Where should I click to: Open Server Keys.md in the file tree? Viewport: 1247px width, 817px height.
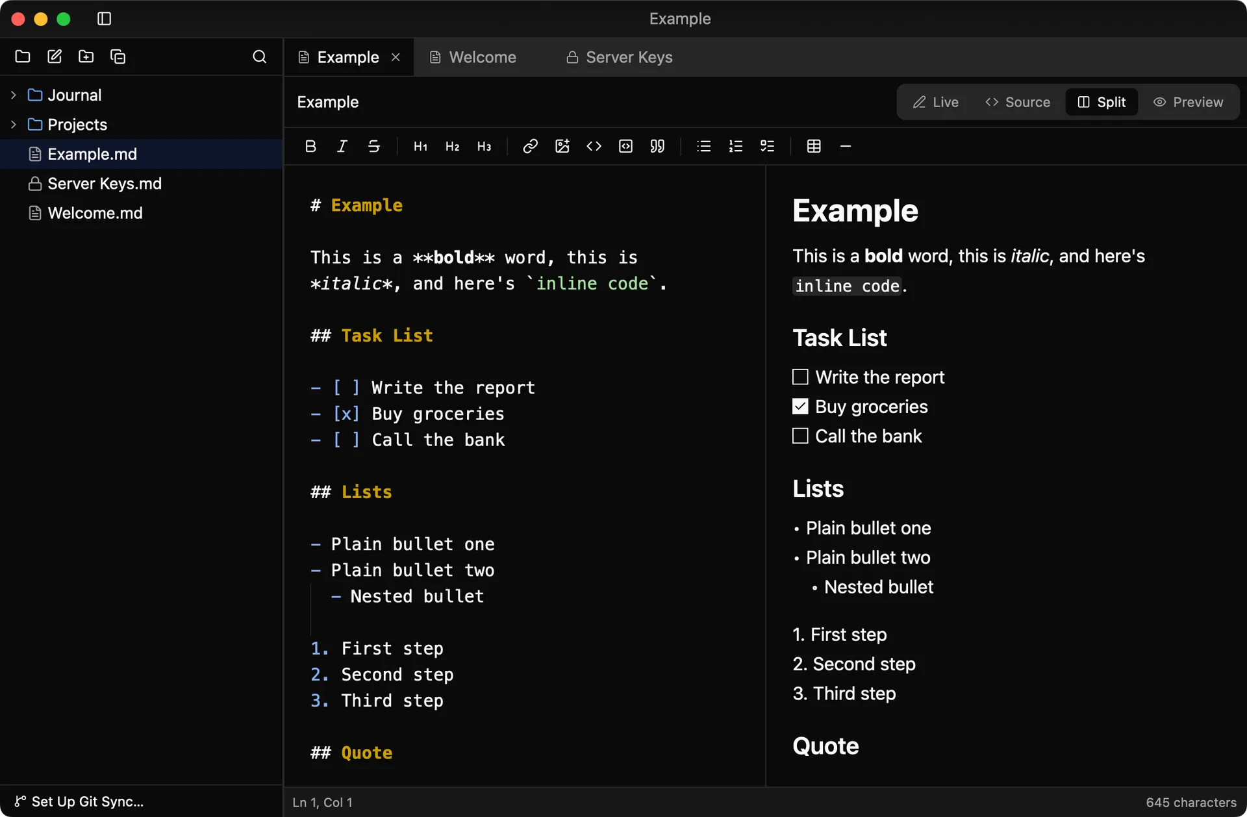[142, 184]
